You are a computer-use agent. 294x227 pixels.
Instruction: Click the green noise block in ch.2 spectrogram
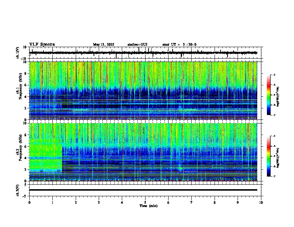pyautogui.click(x=46, y=155)
